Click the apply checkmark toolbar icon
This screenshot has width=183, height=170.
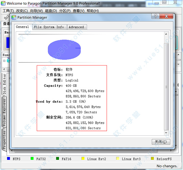(x=6, y=18)
